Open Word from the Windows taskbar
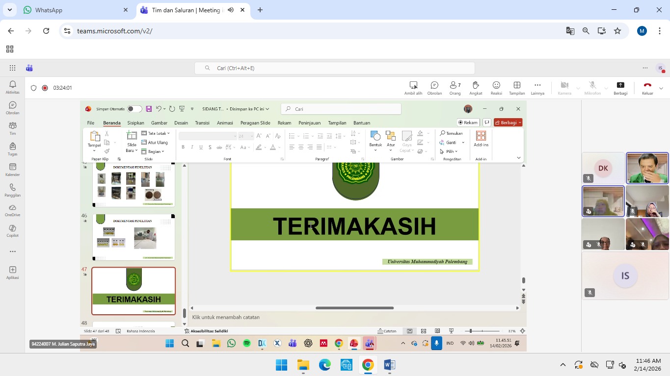670x376 pixels. (x=389, y=365)
